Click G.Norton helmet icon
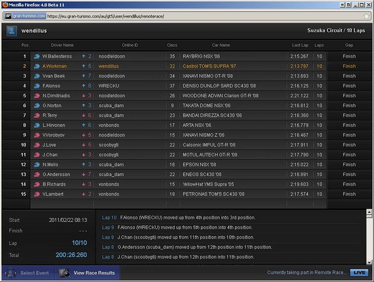This screenshot has width=374, height=282. (x=37, y=106)
